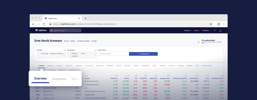Open the News tab
This screenshot has width=257, height=100.
point(197,66)
